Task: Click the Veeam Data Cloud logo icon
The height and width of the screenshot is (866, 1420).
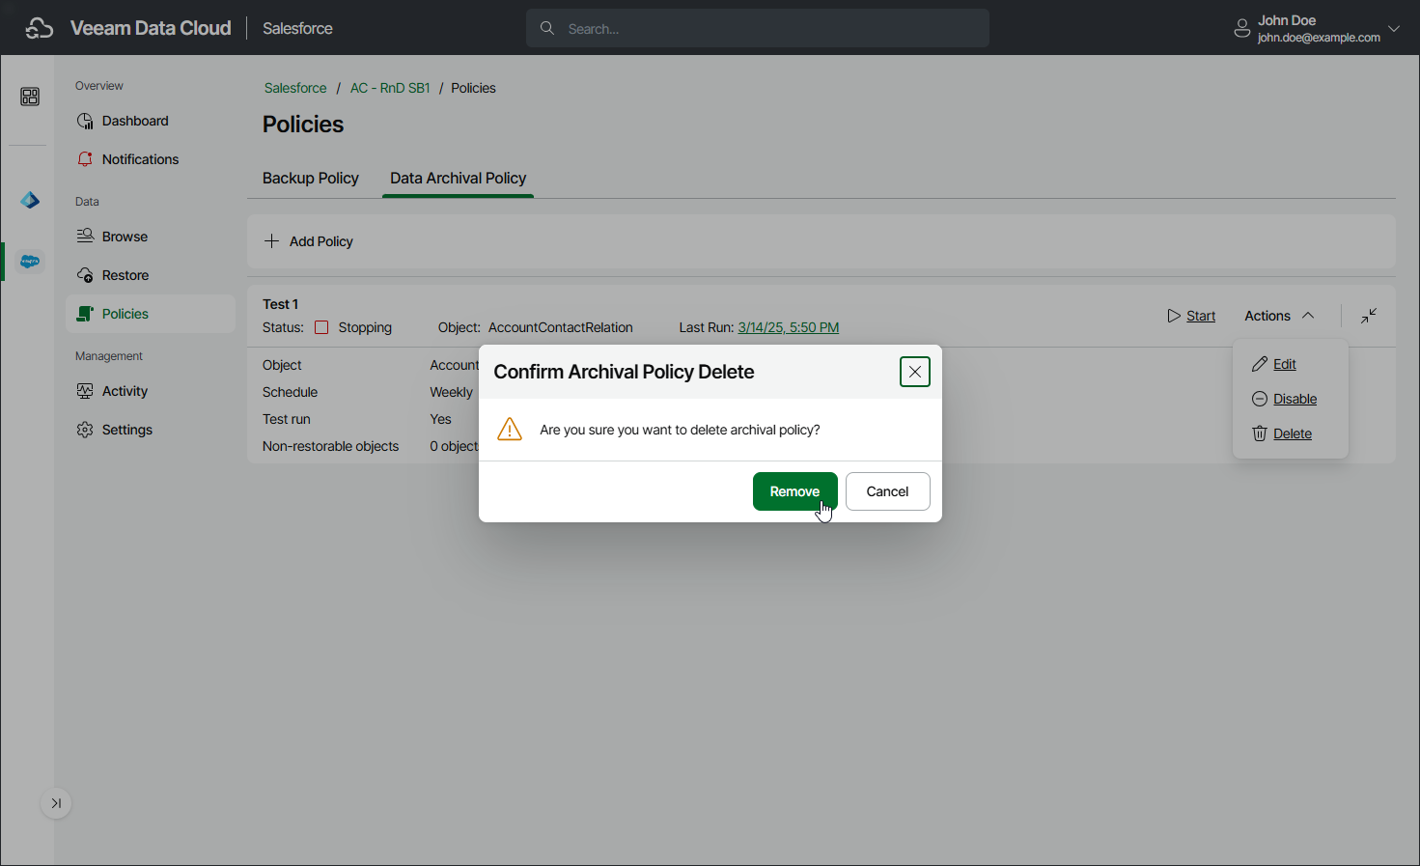Action: tap(40, 28)
